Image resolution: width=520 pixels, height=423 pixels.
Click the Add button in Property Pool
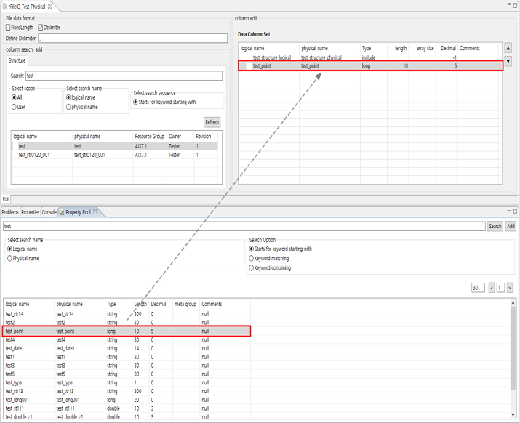click(511, 226)
